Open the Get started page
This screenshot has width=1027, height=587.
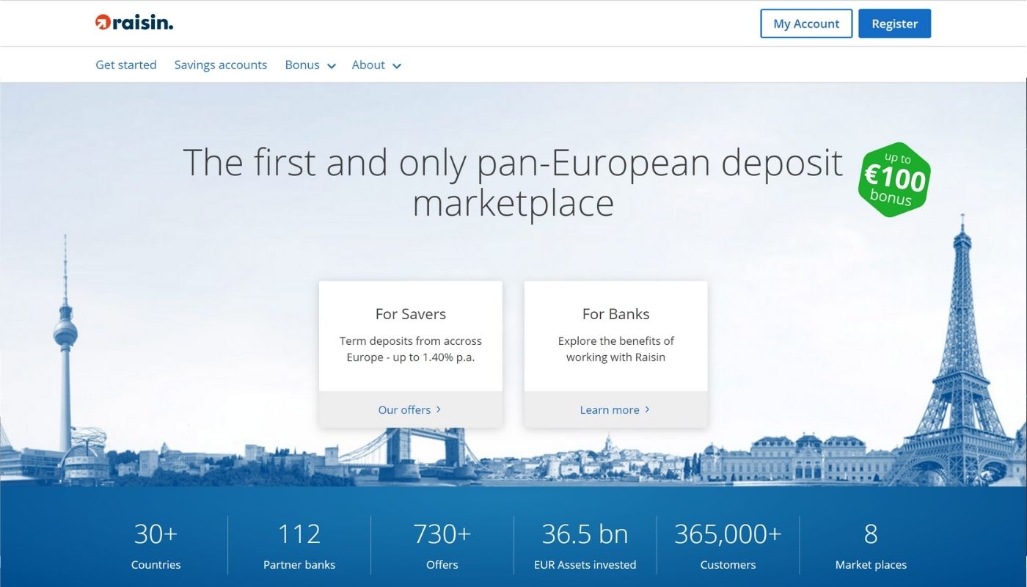click(x=126, y=65)
